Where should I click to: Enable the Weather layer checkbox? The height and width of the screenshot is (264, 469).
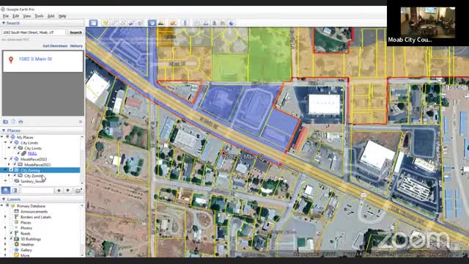[11, 244]
